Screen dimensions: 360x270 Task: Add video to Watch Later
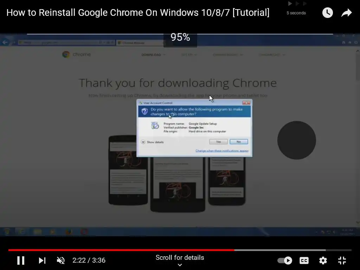coord(327,13)
